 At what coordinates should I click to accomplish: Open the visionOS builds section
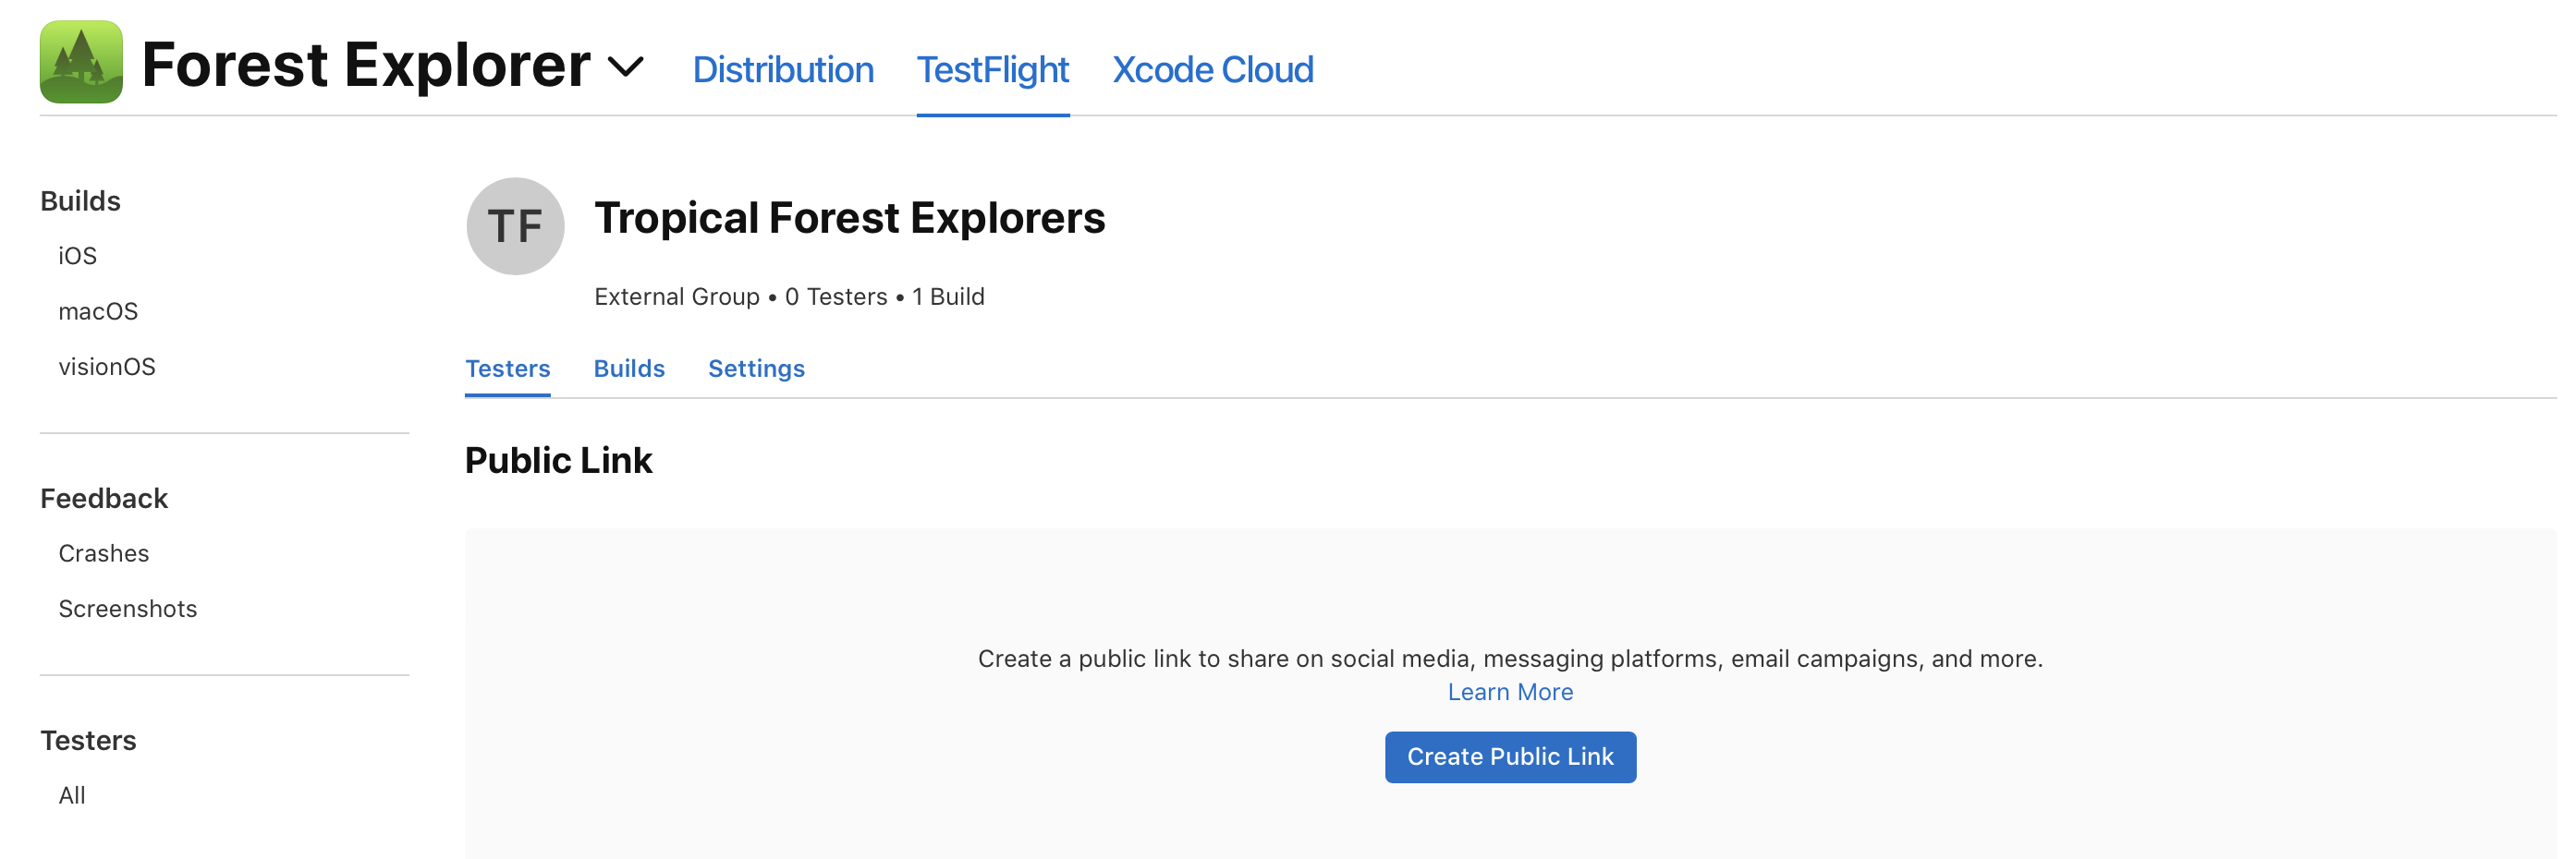pos(106,366)
